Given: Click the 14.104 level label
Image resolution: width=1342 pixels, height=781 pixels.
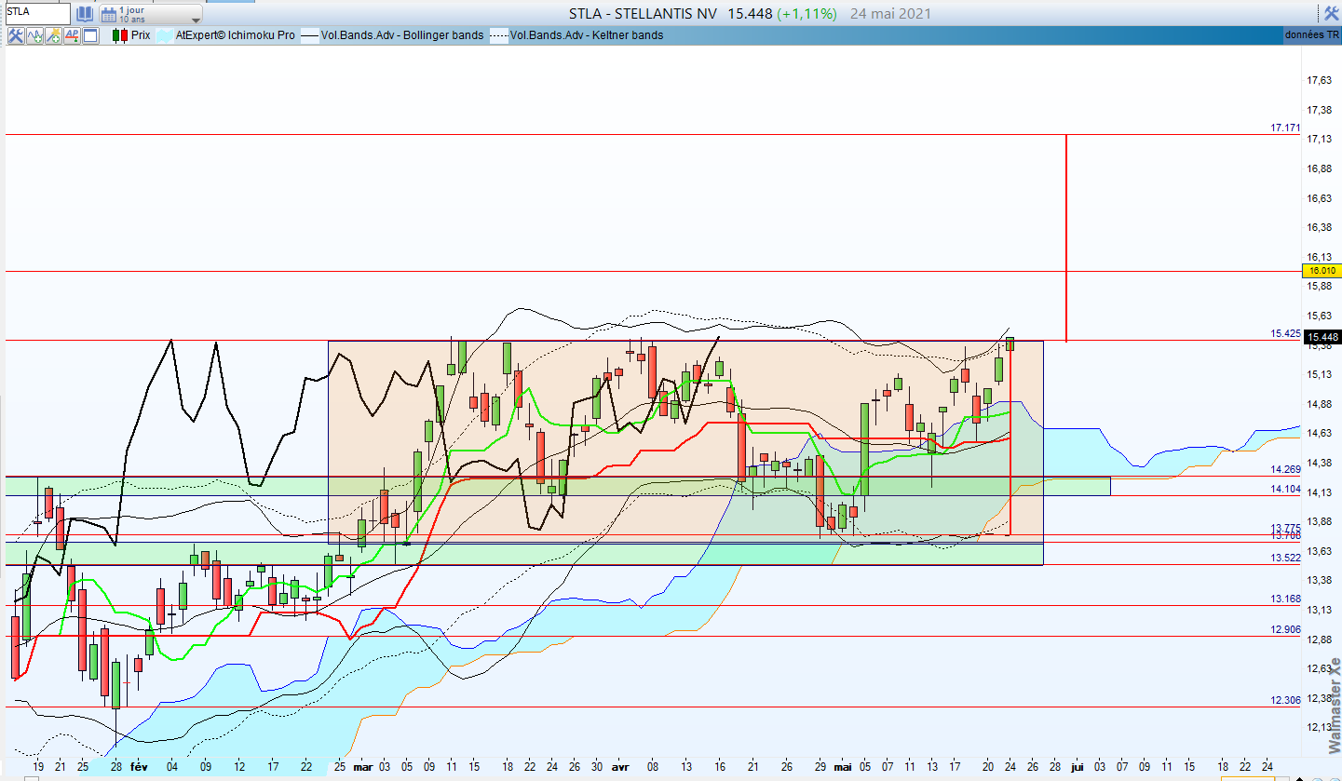Looking at the screenshot, I should (1285, 489).
